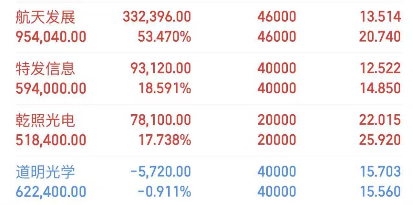Click the 15.703 cost price

pyautogui.click(x=381, y=172)
